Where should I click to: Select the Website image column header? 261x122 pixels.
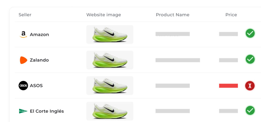(104, 15)
